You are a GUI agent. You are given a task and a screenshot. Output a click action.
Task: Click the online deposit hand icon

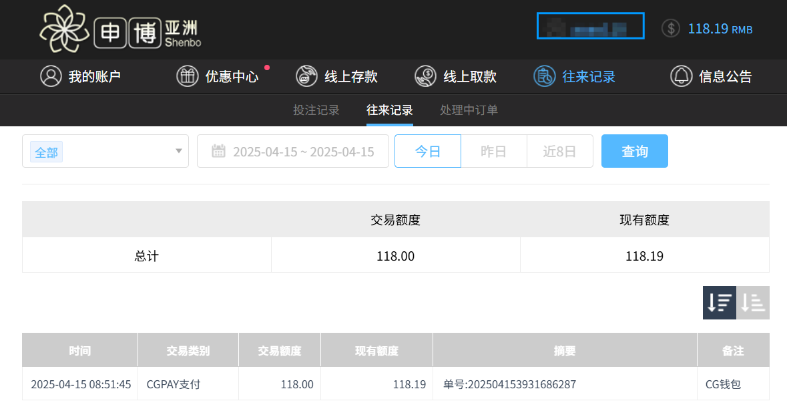point(306,76)
